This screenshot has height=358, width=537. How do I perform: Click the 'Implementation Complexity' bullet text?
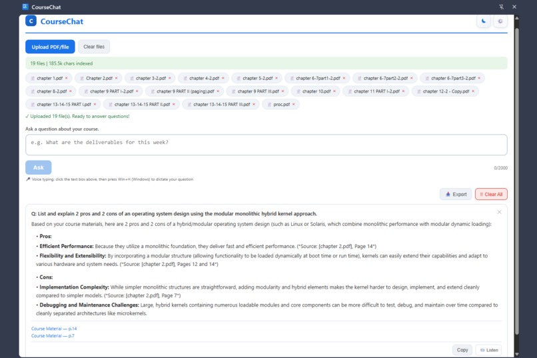(258, 291)
